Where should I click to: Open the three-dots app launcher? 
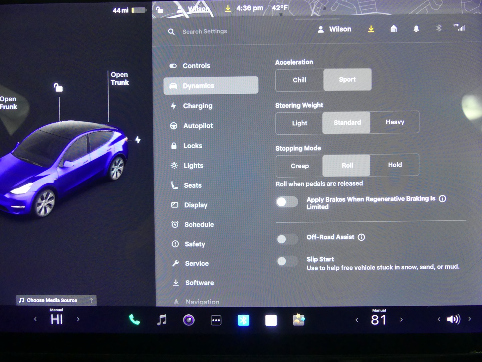(216, 320)
